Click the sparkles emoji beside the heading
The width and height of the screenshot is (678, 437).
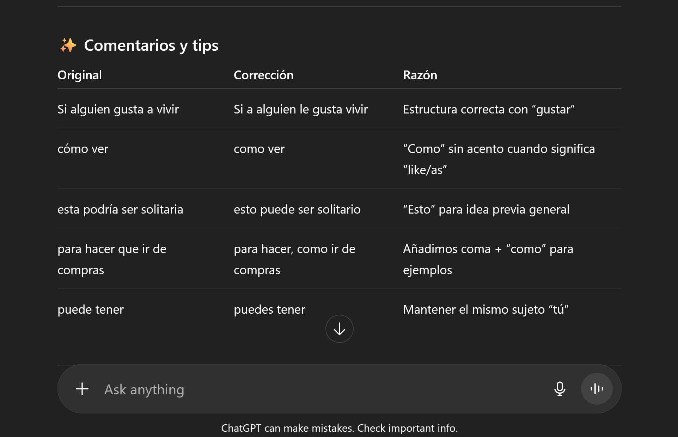tap(68, 45)
